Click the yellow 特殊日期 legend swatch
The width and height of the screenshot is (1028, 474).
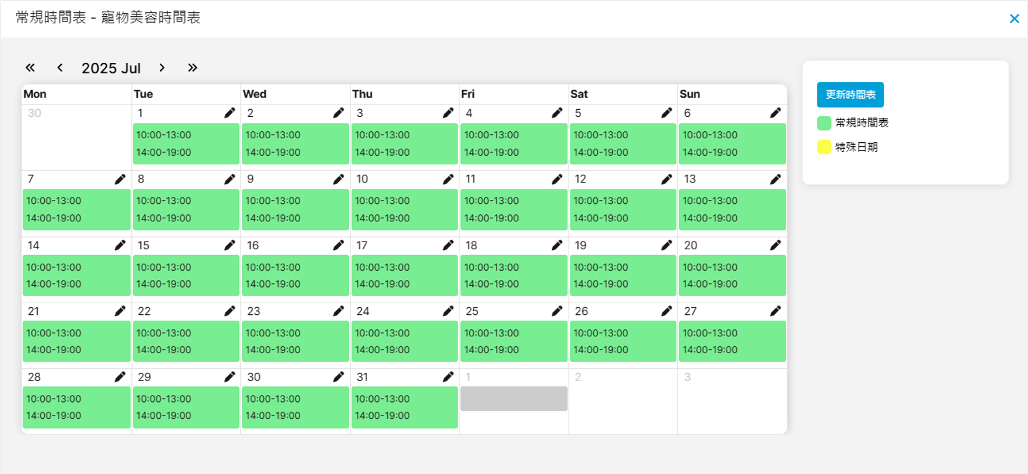[x=824, y=147]
